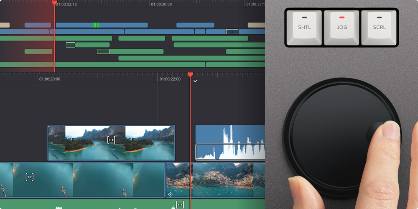Click the 01:00:22:12 timecode on the upper ruler
Screen dimensions: 418x209
click(66, 5)
